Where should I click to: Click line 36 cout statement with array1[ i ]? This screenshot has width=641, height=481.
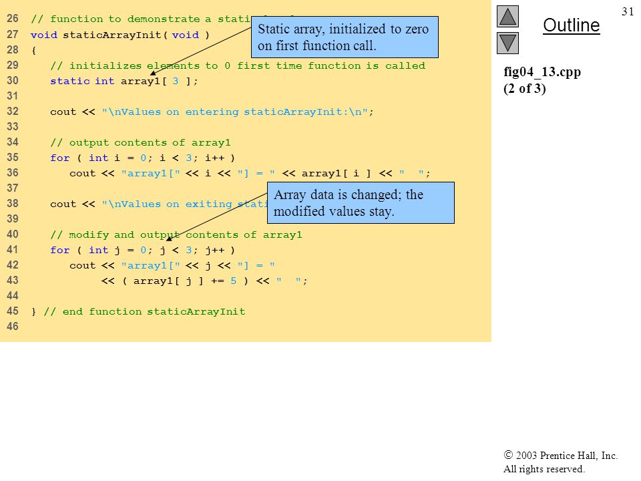(x=250, y=174)
